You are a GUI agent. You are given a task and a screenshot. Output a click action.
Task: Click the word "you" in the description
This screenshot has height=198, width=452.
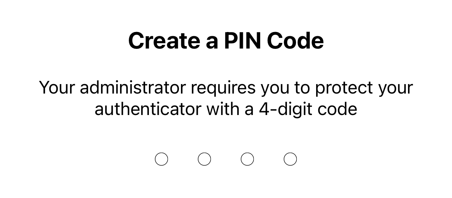coord(275,88)
